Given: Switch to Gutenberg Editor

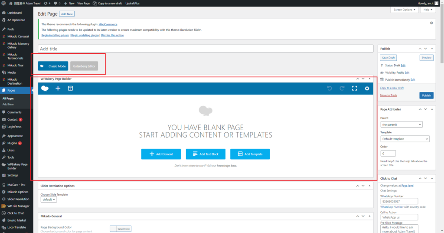Looking at the screenshot, I should click(84, 66).
